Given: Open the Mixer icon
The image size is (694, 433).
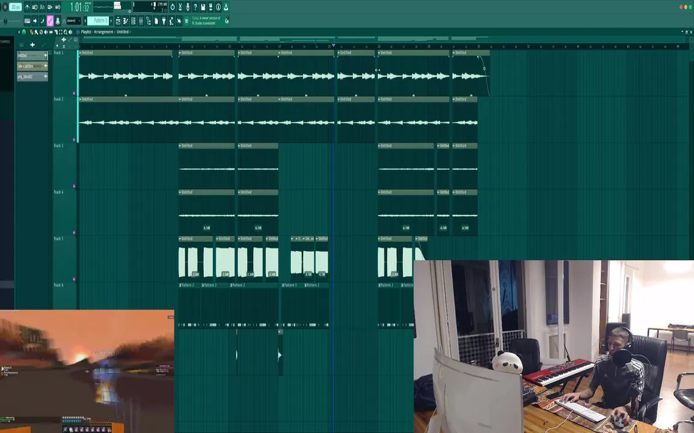Looking at the screenshot, I should click(141, 21).
